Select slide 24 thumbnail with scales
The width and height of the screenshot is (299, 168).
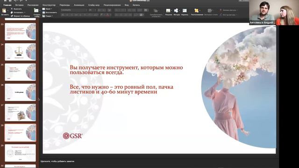20,52
